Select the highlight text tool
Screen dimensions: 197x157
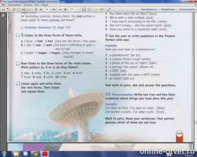[x=101, y=9]
